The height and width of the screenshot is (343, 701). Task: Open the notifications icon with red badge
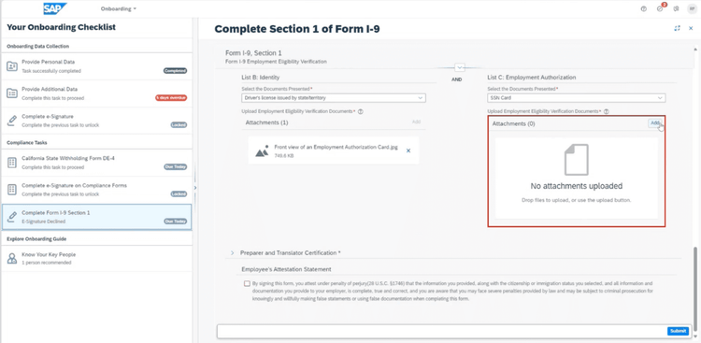coord(660,8)
